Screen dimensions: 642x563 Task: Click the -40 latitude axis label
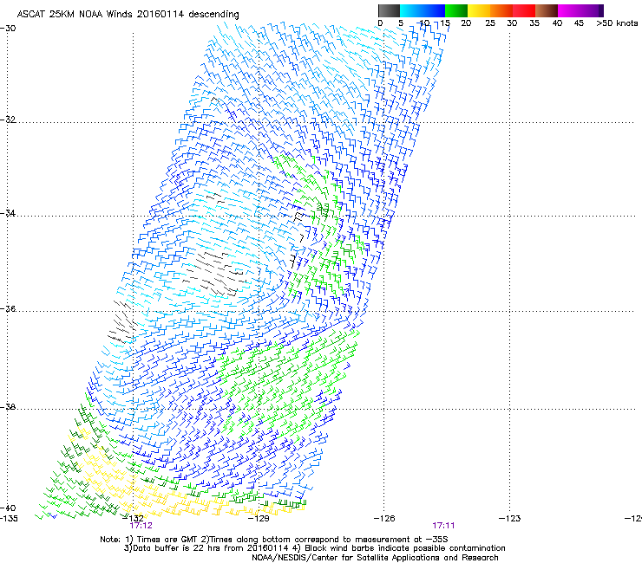pyautogui.click(x=8, y=508)
